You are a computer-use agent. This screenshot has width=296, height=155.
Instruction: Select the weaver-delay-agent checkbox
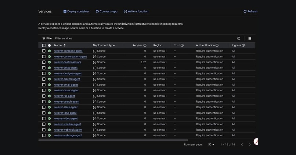click(x=44, y=68)
